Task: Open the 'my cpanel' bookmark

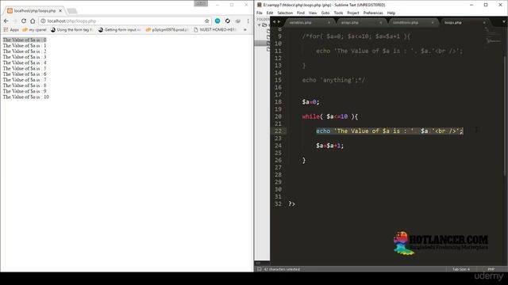Action: pos(35,30)
